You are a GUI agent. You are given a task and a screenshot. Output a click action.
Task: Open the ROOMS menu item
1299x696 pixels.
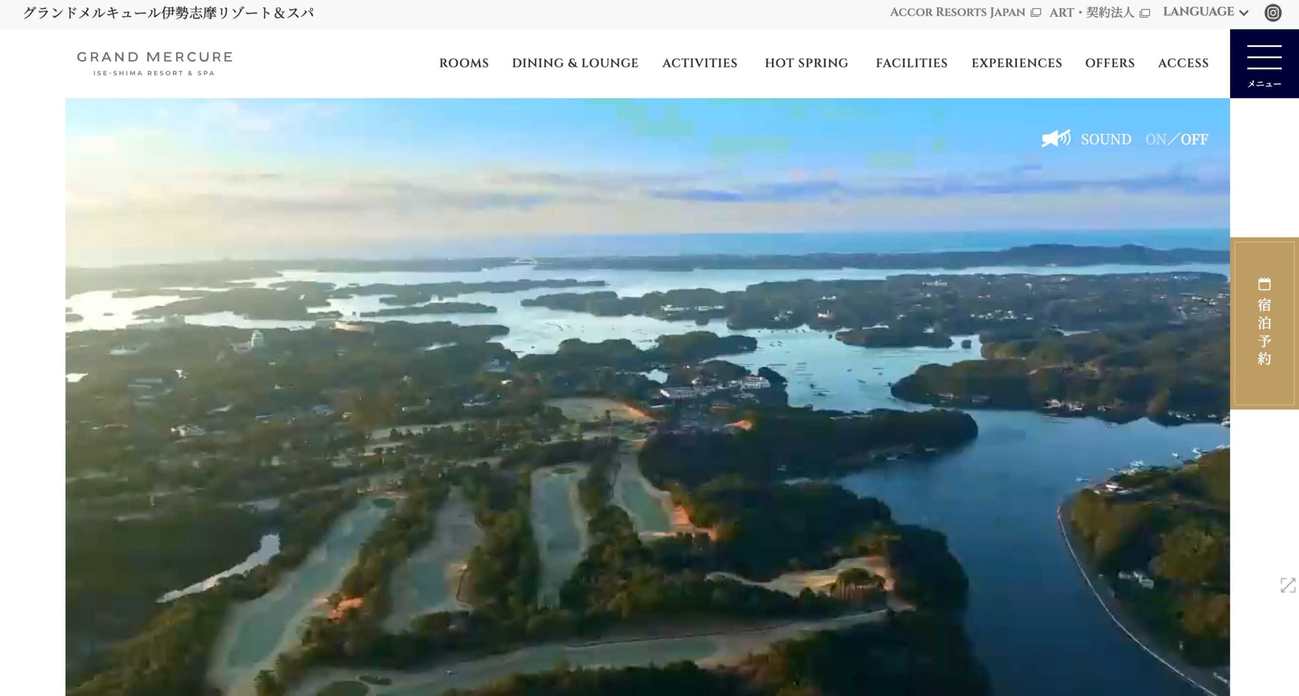[463, 63]
